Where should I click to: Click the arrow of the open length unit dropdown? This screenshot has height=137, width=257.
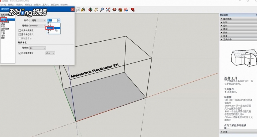point(59,21)
